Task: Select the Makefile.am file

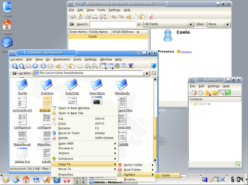Action: point(22,138)
